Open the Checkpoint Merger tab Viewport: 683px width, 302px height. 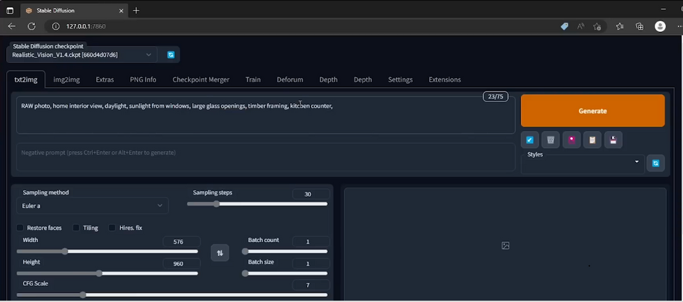click(201, 80)
